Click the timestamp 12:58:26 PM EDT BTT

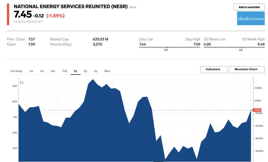29,22
